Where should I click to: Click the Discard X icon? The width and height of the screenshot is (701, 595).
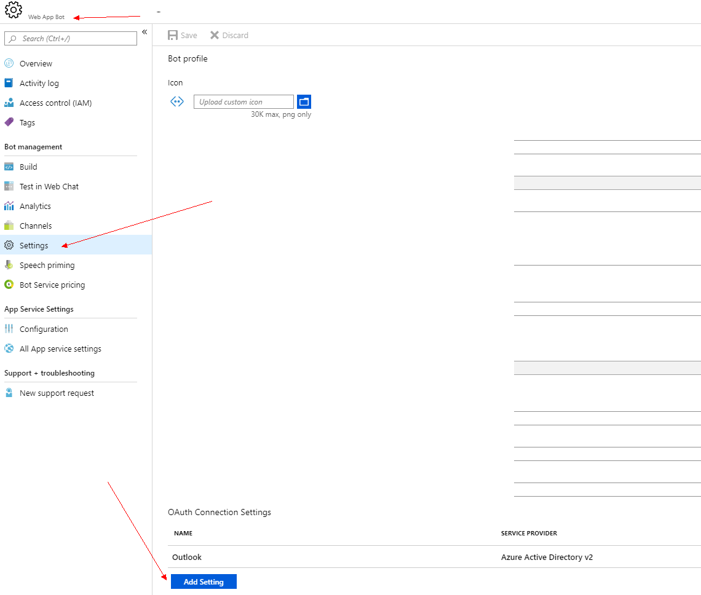215,35
